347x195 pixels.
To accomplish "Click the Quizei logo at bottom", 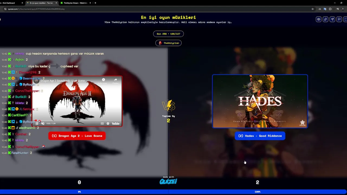I will coord(168,181).
